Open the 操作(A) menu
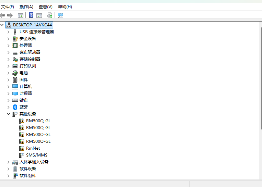 tap(26, 7)
